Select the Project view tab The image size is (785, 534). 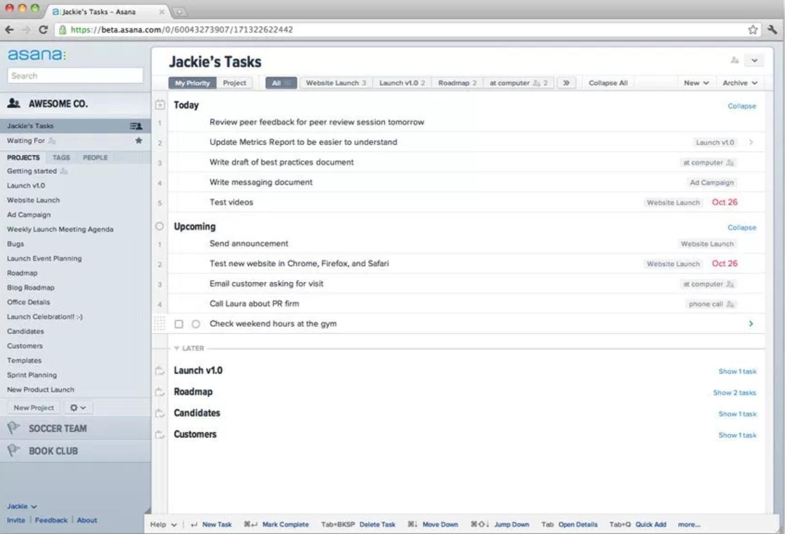coord(234,83)
